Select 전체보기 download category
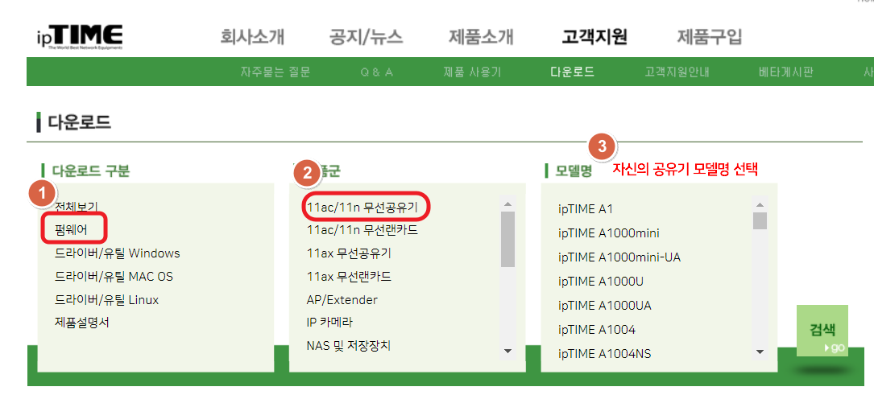This screenshot has height=395, width=874. (77, 207)
